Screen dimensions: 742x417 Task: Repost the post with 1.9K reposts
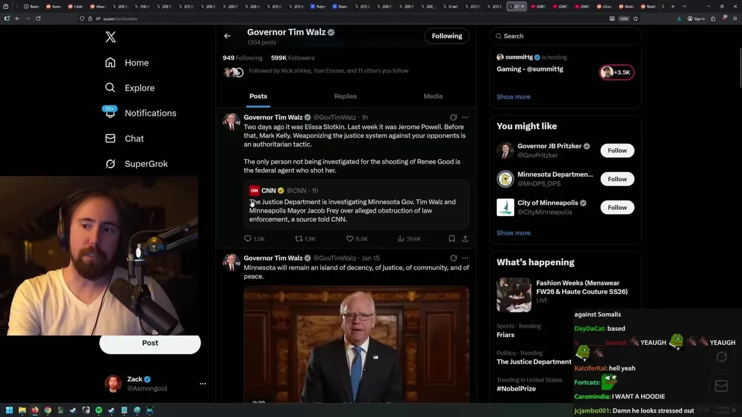pyautogui.click(x=305, y=239)
